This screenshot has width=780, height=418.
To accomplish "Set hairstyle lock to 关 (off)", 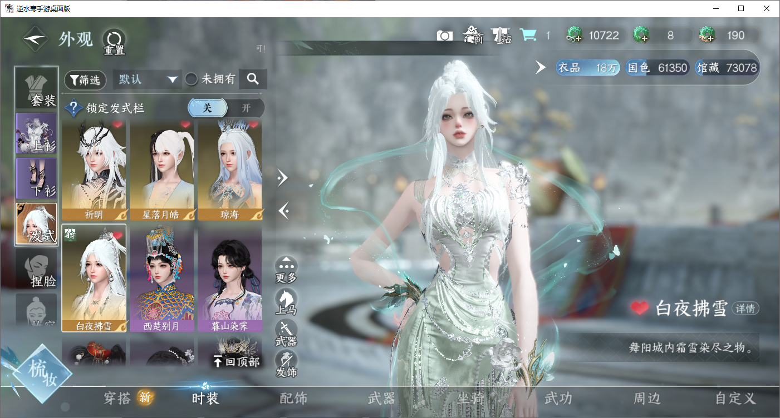I will click(x=207, y=108).
